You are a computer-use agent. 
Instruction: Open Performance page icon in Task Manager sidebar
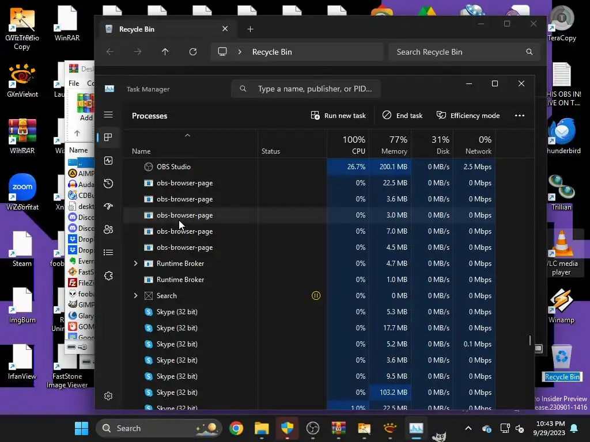[x=108, y=161]
